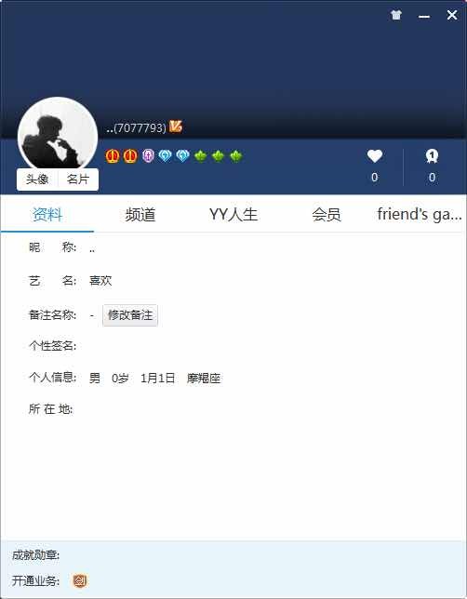Screen dimensions: 467x599
Task: Click the purple medal level icon
Action: point(148,156)
